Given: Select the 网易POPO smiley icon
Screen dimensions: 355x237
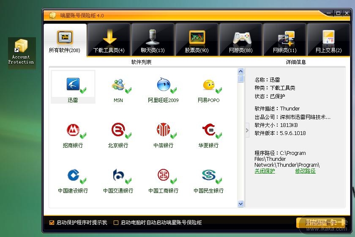Looking at the screenshot, I should [208, 85].
